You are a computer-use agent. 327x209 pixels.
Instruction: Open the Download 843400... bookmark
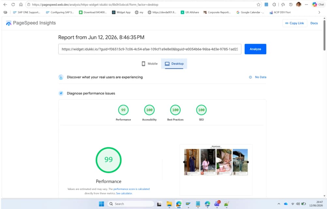93,12
